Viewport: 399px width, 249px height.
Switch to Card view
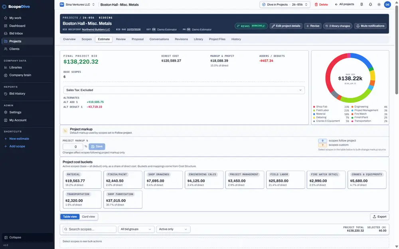pos(88,217)
